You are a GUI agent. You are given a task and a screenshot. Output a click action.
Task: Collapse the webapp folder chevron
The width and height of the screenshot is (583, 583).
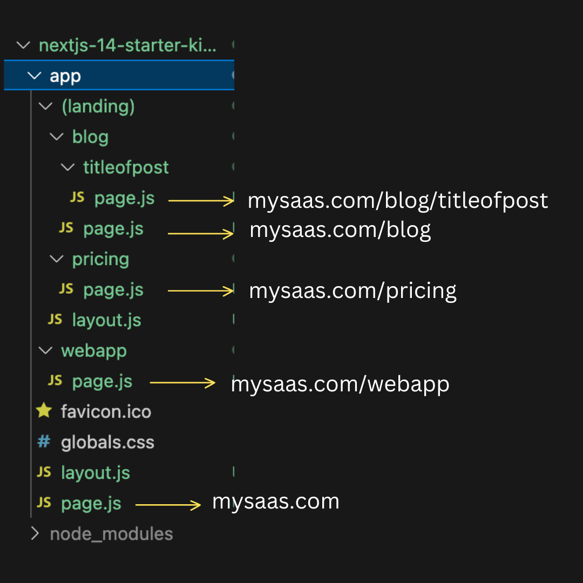pyautogui.click(x=46, y=350)
